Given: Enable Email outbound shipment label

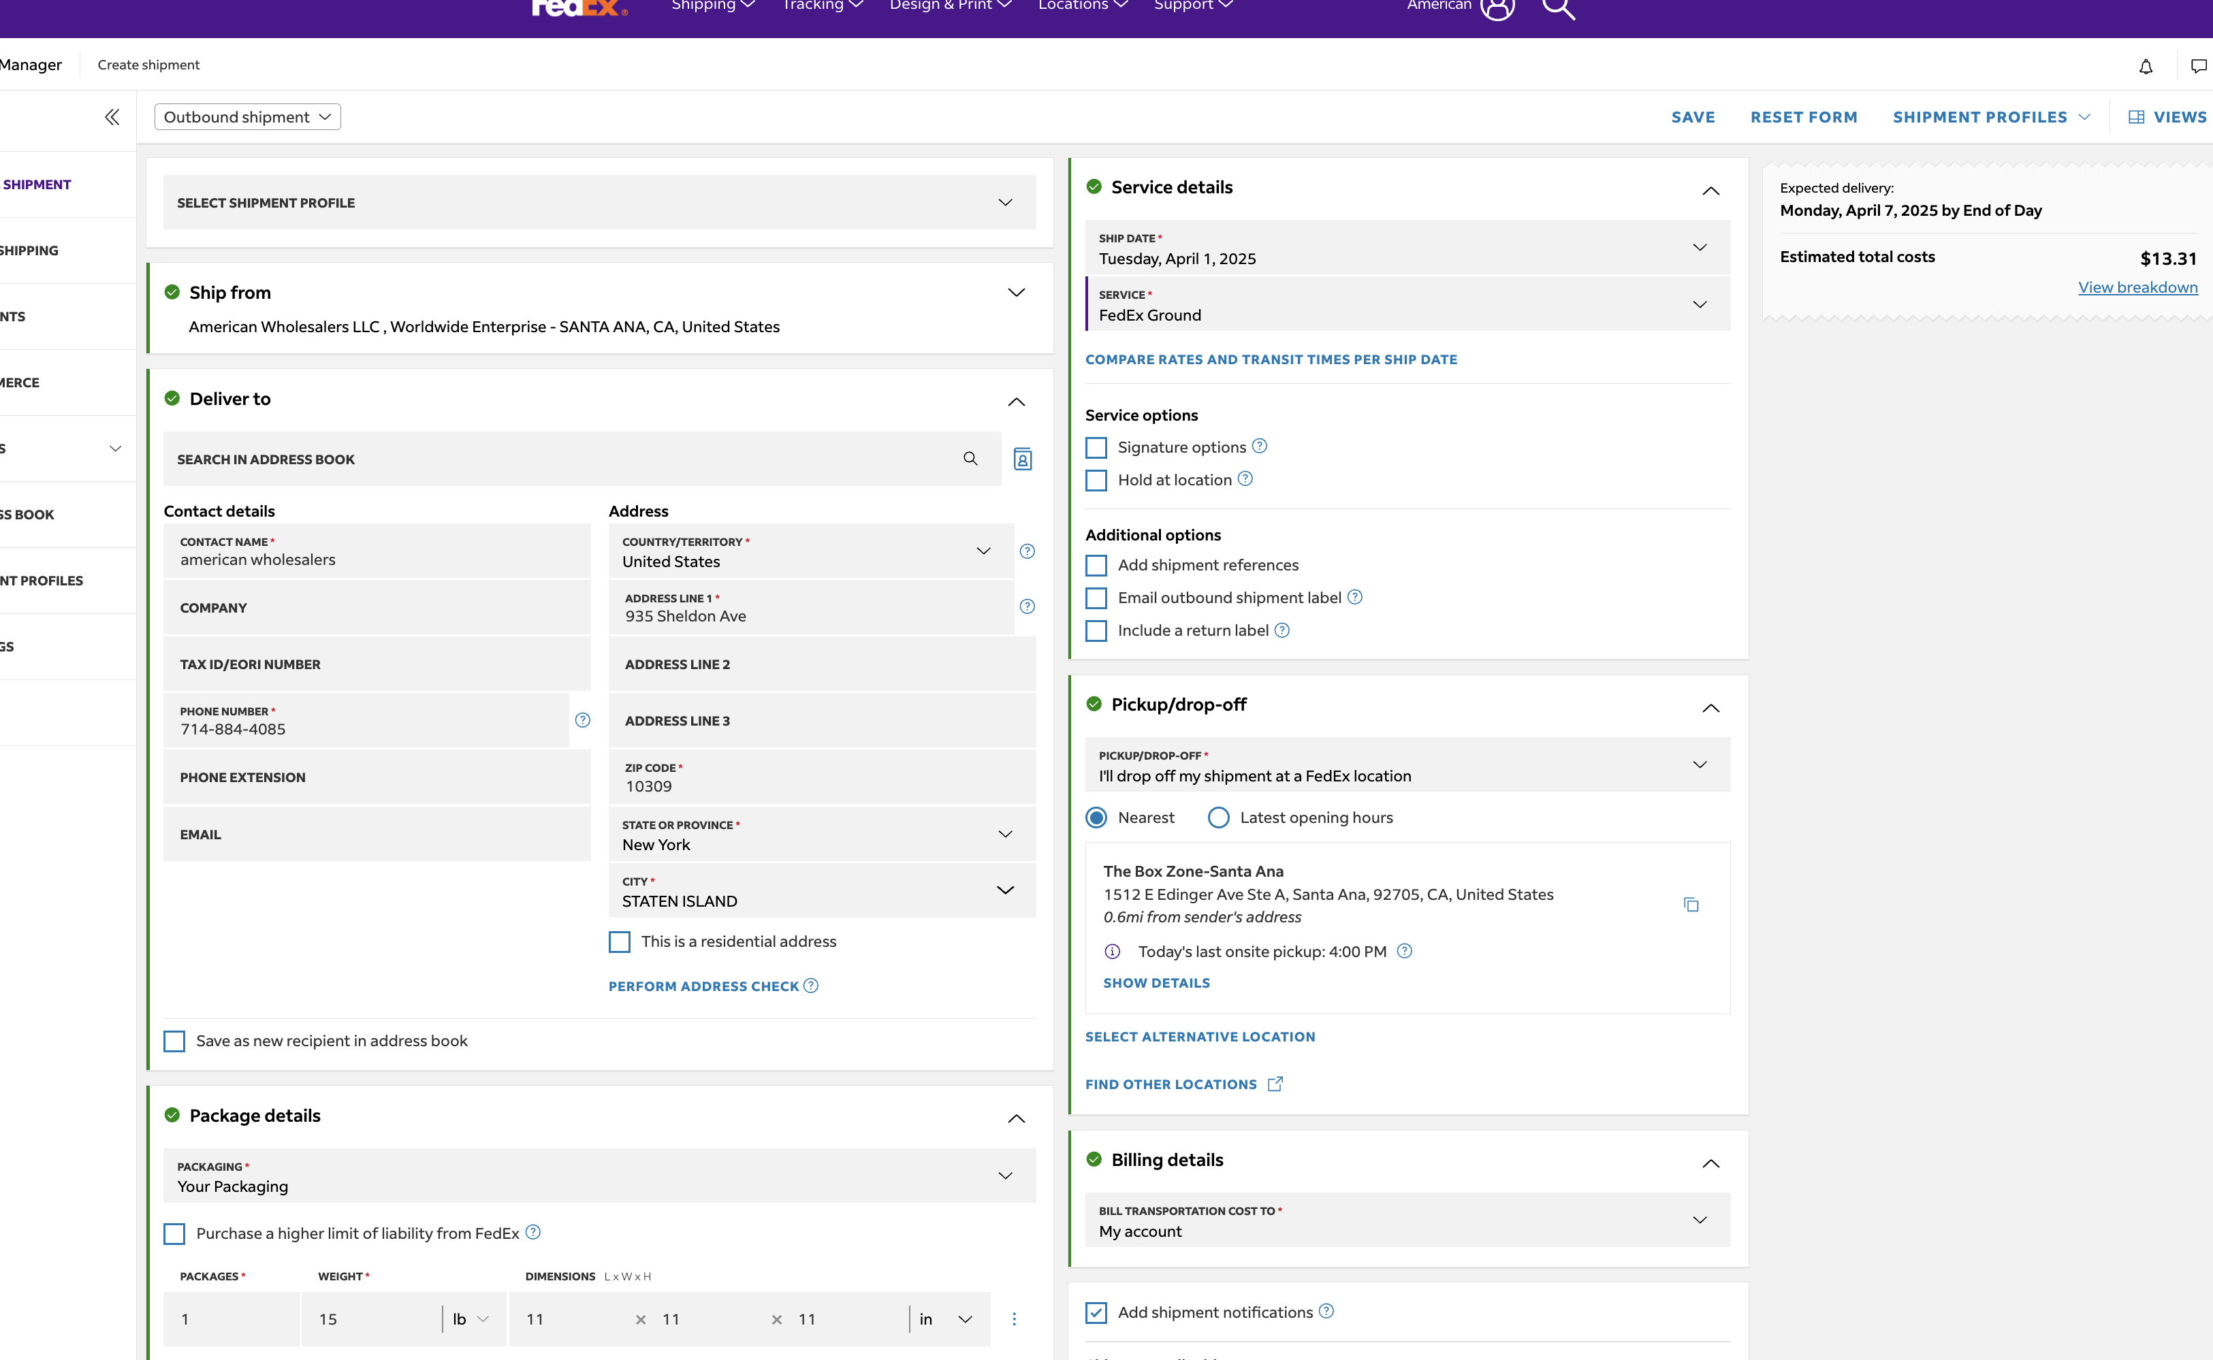Looking at the screenshot, I should pos(1096,598).
